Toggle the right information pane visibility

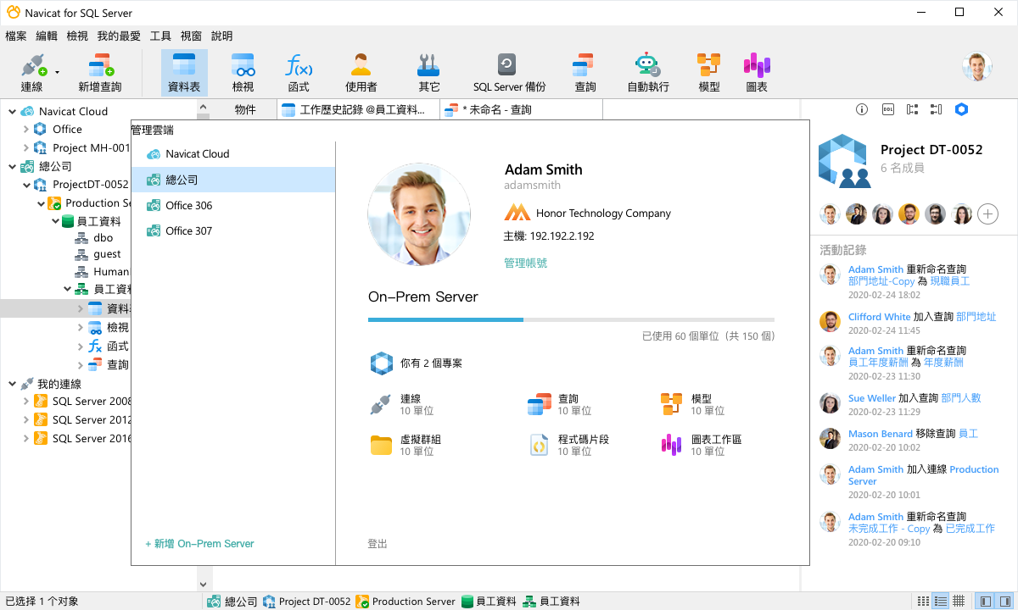(x=1003, y=602)
